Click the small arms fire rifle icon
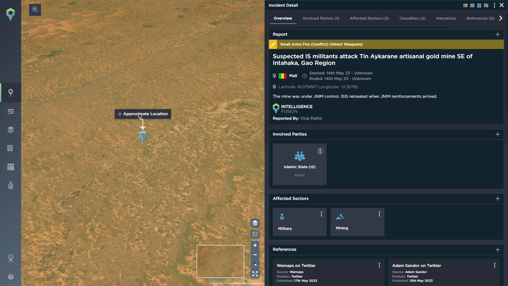The height and width of the screenshot is (286, 508). tap(273, 44)
